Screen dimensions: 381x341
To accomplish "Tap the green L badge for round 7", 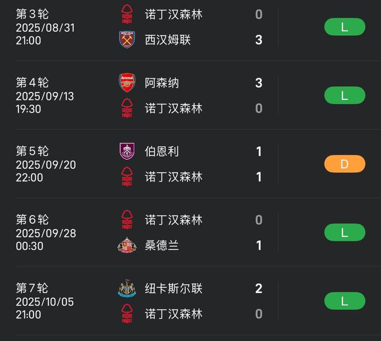I will coord(345,301).
